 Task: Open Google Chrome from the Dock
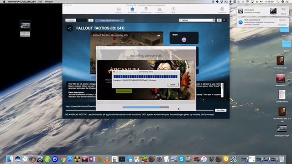[63, 159]
